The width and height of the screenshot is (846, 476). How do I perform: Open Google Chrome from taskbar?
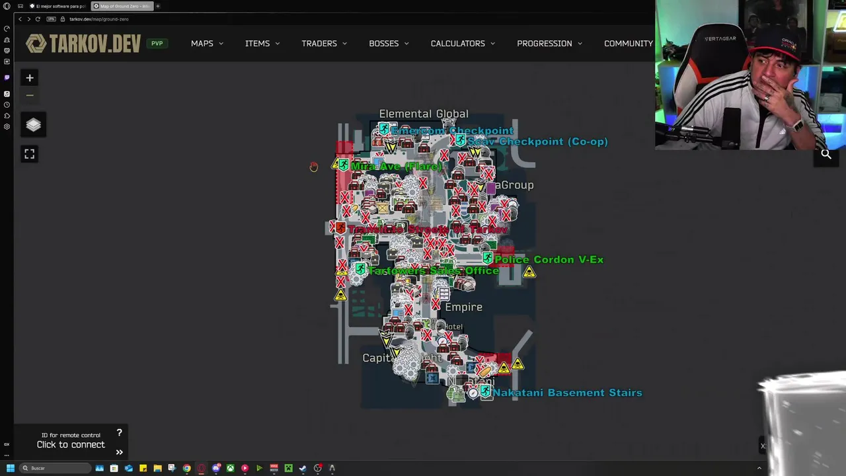tap(186, 468)
